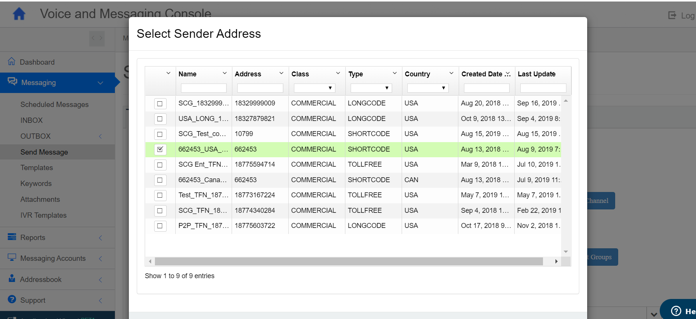Image resolution: width=696 pixels, height=319 pixels.
Task: Open the INBOX link in sidebar
Action: (31, 120)
